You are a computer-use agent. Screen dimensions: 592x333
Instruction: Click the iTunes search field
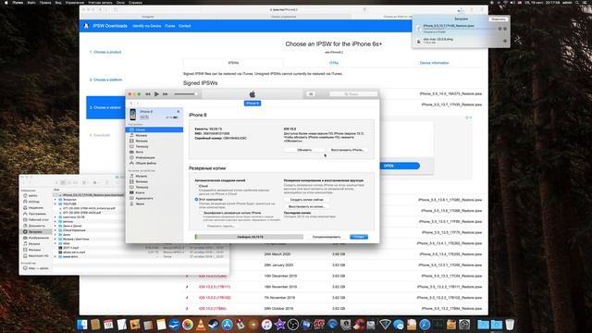coord(353,94)
